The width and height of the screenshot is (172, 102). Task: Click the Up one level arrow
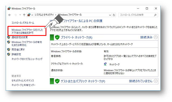24,15
